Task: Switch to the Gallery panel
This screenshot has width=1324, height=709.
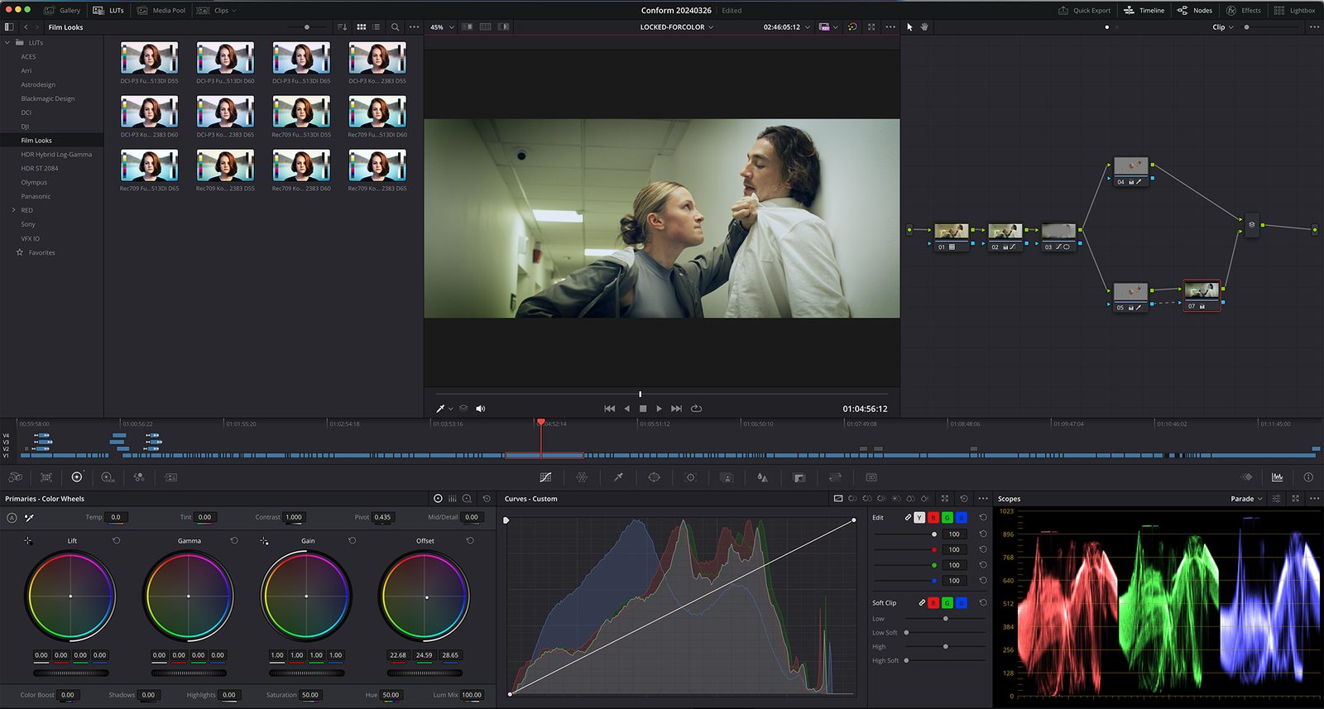Action: tap(62, 10)
